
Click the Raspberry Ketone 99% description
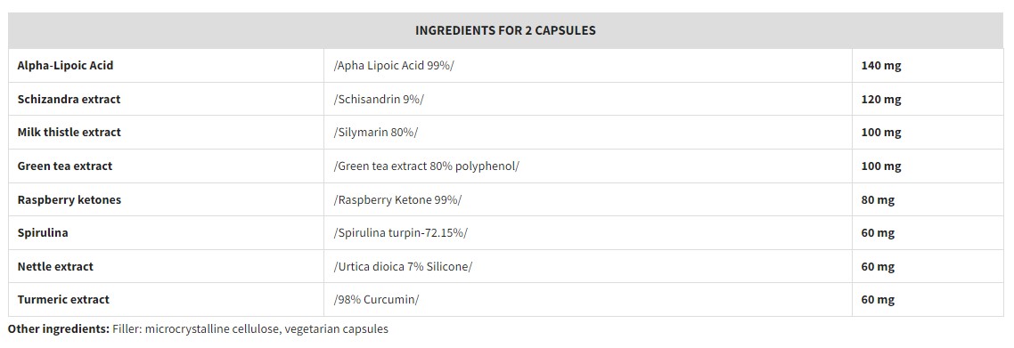point(397,199)
